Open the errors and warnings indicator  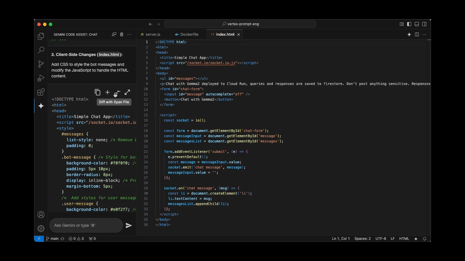[76, 239]
